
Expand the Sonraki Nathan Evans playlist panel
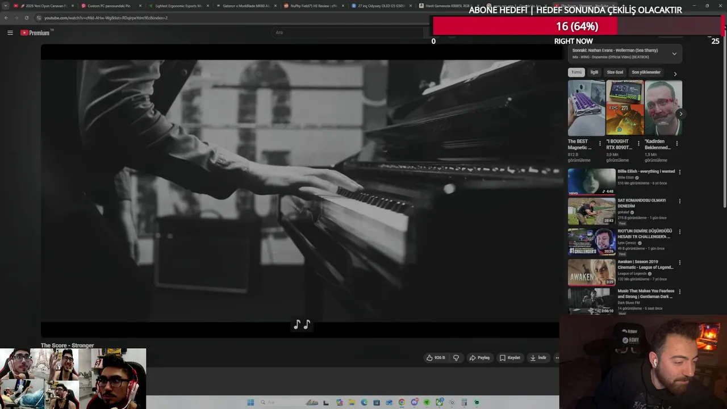[674, 54]
